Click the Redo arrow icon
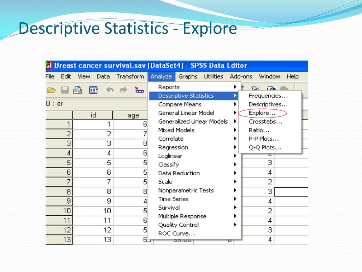Image resolution: width=362 pixels, height=272 pixels. (123, 90)
